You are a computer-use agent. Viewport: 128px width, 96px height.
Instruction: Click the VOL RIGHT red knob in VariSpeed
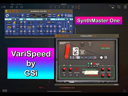coord(70,69)
